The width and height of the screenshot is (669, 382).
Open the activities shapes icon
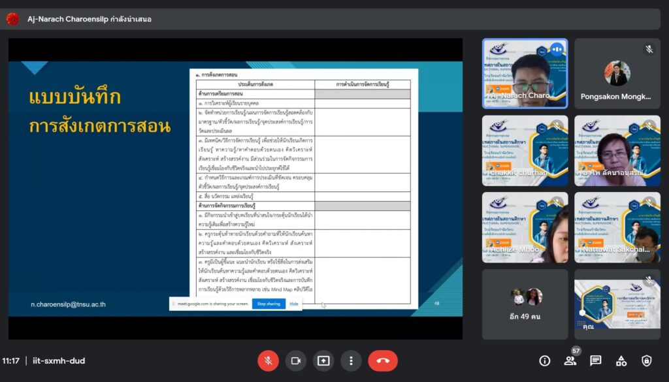point(621,360)
